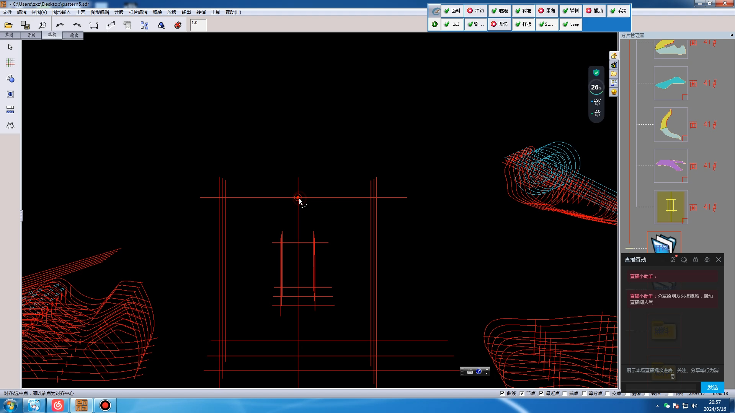Enable the 等分点 snap checkbox
Viewport: 735px width, 413px height.
point(584,393)
